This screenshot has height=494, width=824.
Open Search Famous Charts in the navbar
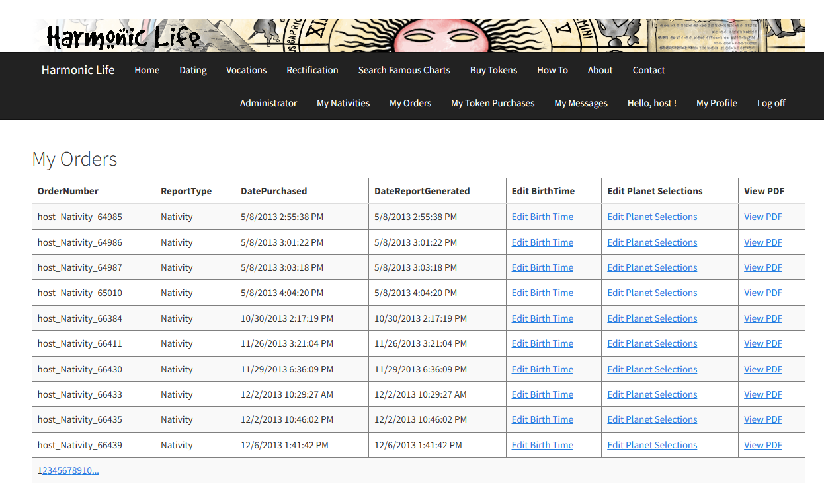(x=404, y=70)
